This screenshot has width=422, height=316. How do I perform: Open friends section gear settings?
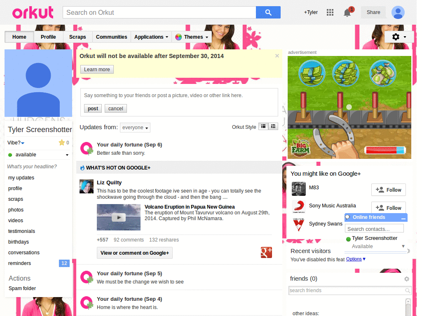(x=407, y=279)
